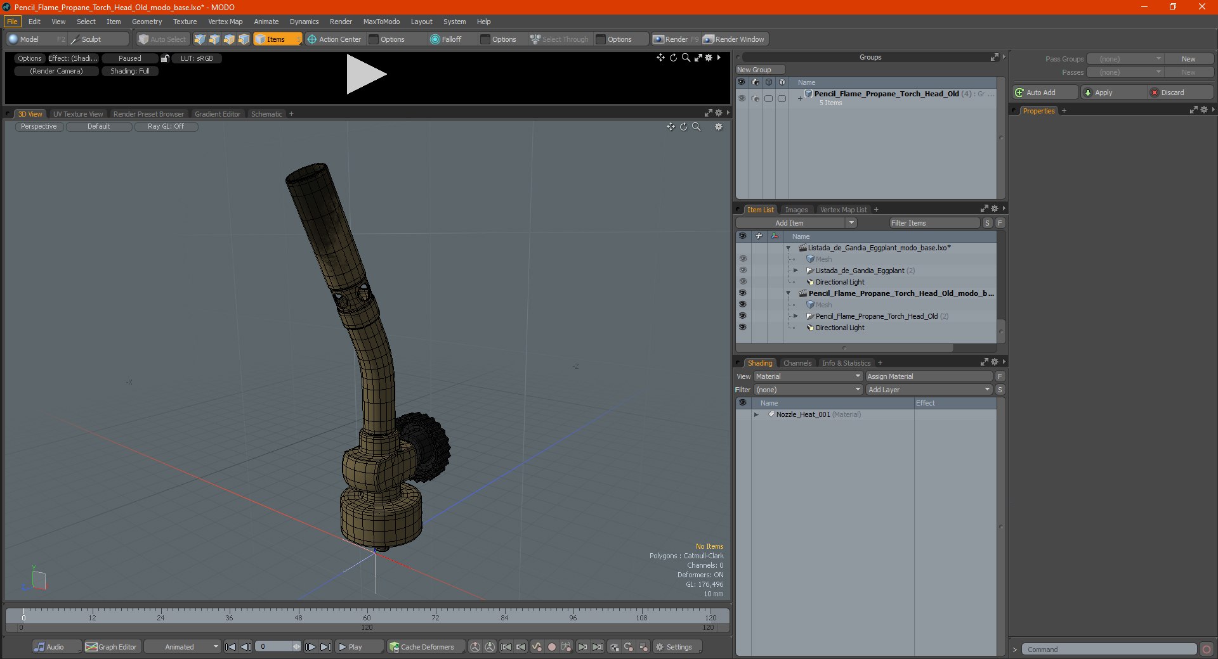Viewport: 1218px width, 659px height.
Task: Open Gradient Editor tab
Action: (218, 114)
